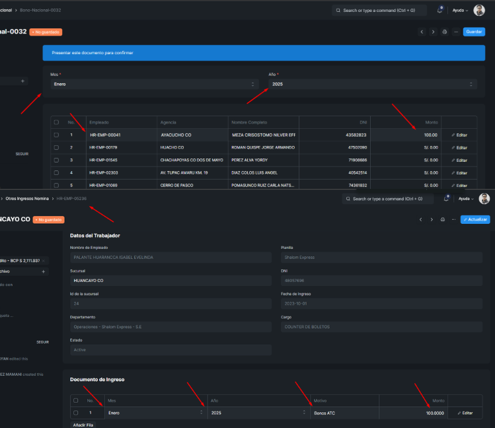This screenshot has width=495, height=428.
Task: Open the Ayuda menu in the top window
Action: coord(460,11)
